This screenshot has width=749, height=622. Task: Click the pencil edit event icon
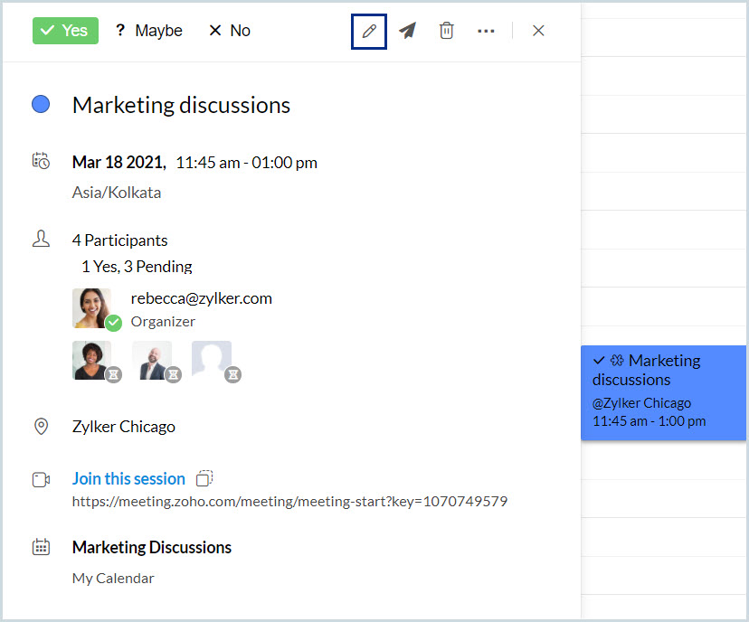369,31
